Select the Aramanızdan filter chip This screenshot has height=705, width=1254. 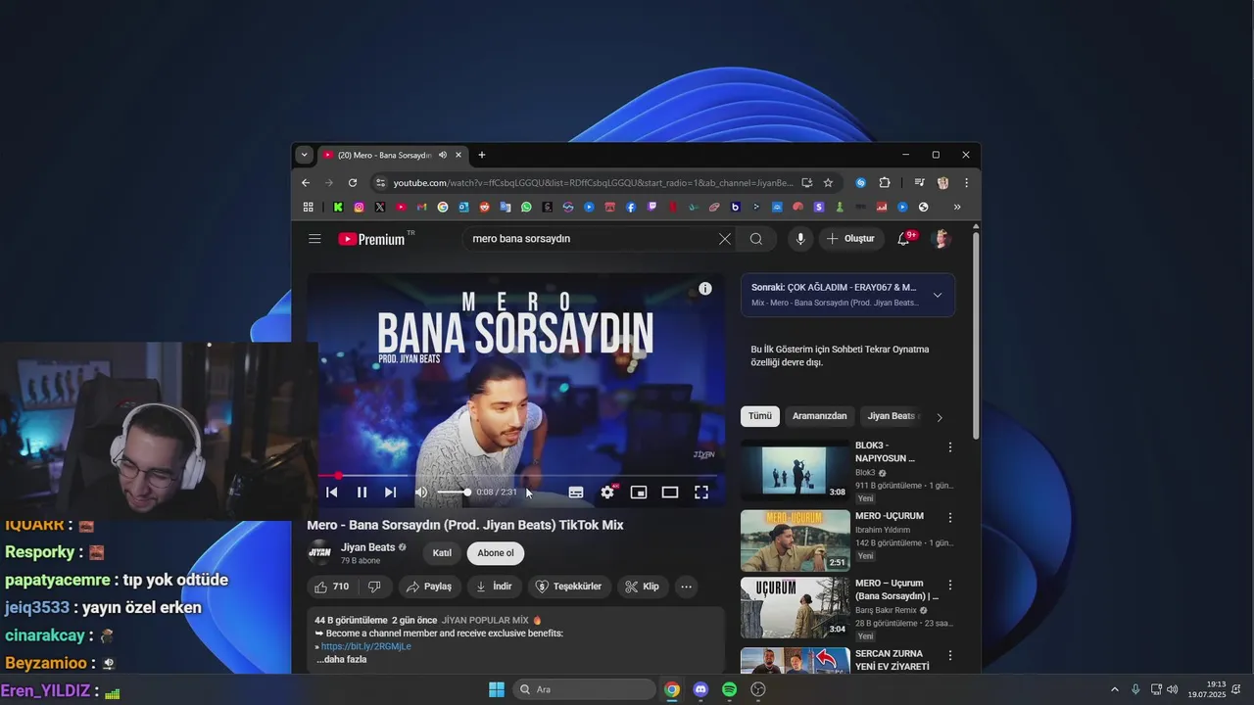point(819,416)
